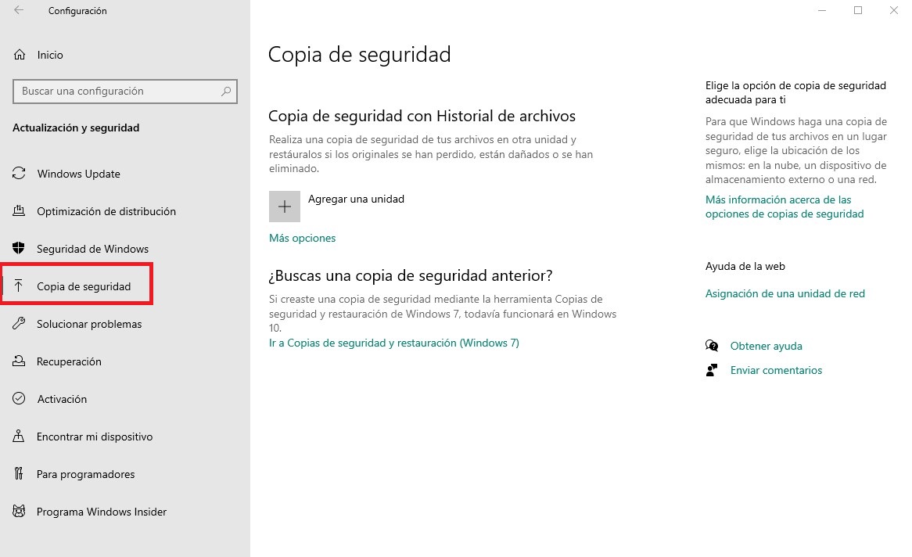Click the plus icon to add a drive
This screenshot has width=912, height=557.
(285, 207)
